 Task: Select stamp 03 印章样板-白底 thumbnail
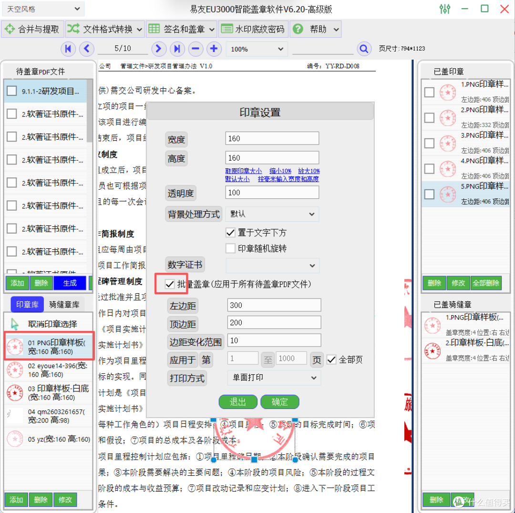click(x=15, y=393)
